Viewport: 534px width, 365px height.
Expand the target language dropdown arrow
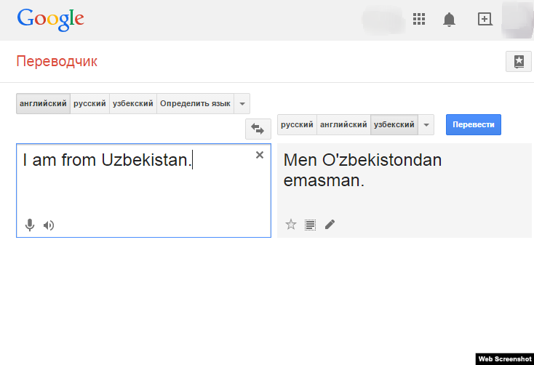427,125
